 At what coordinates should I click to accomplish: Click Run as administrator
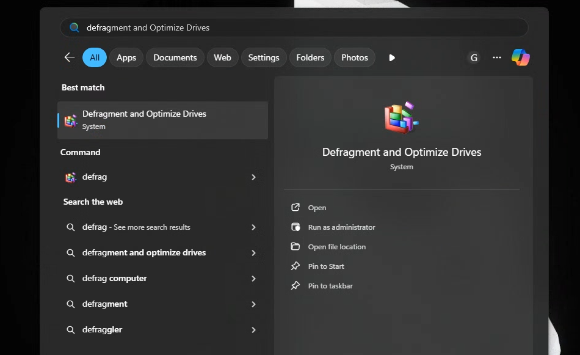(x=341, y=227)
